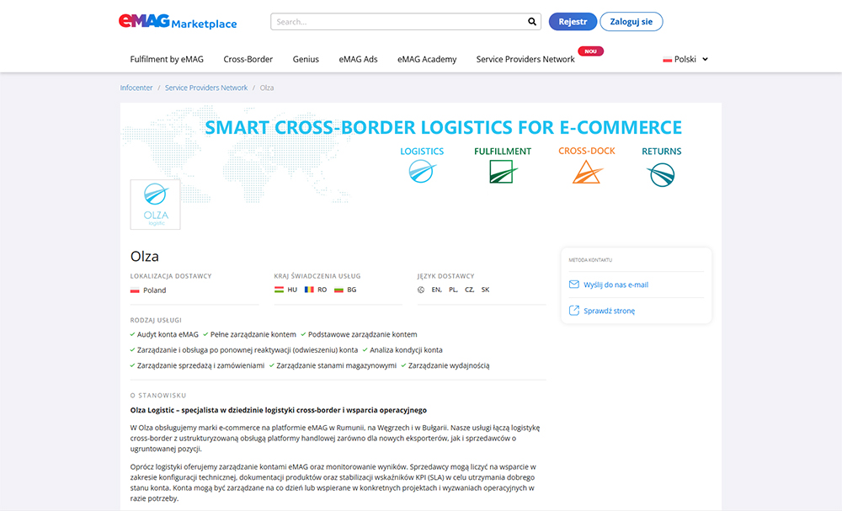Click check mark beside Zarządzanie sprzedażą i zamówieniami
Screen dimensions: 842x511
[x=133, y=365]
